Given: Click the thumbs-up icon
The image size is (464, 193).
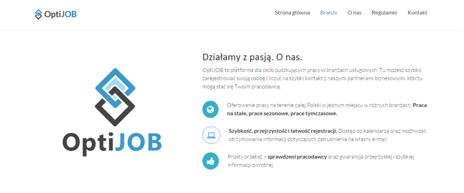Looking at the screenshot, I should pyautogui.click(x=211, y=161).
